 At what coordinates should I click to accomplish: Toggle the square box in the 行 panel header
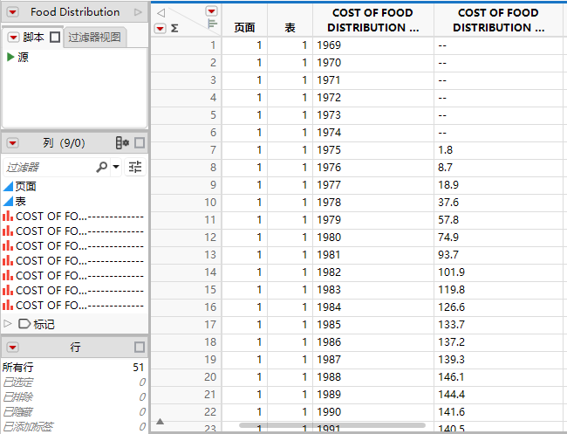pos(140,348)
